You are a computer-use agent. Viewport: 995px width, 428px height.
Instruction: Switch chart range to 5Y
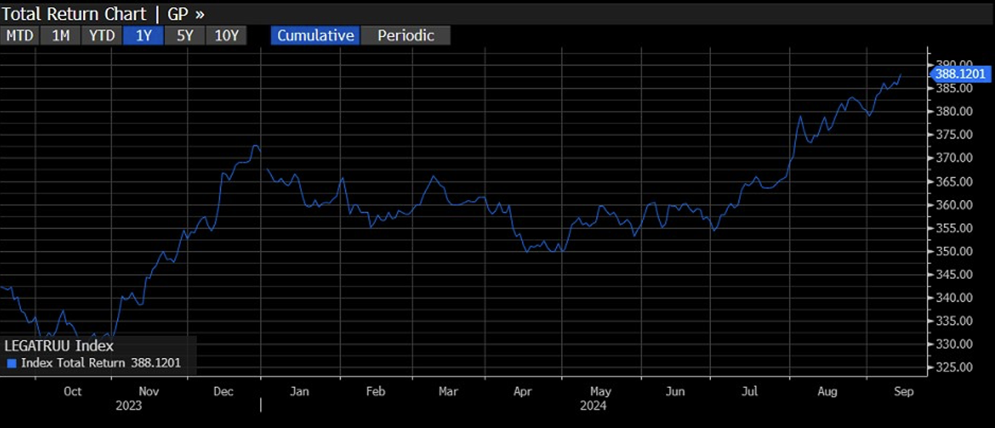tap(185, 35)
